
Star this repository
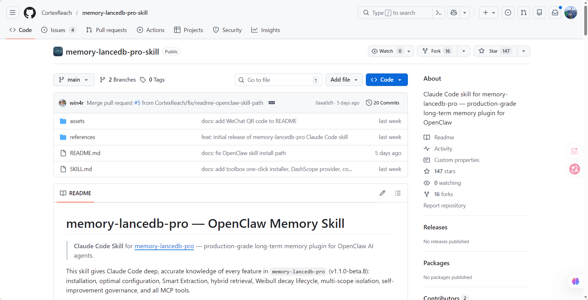pos(495,51)
